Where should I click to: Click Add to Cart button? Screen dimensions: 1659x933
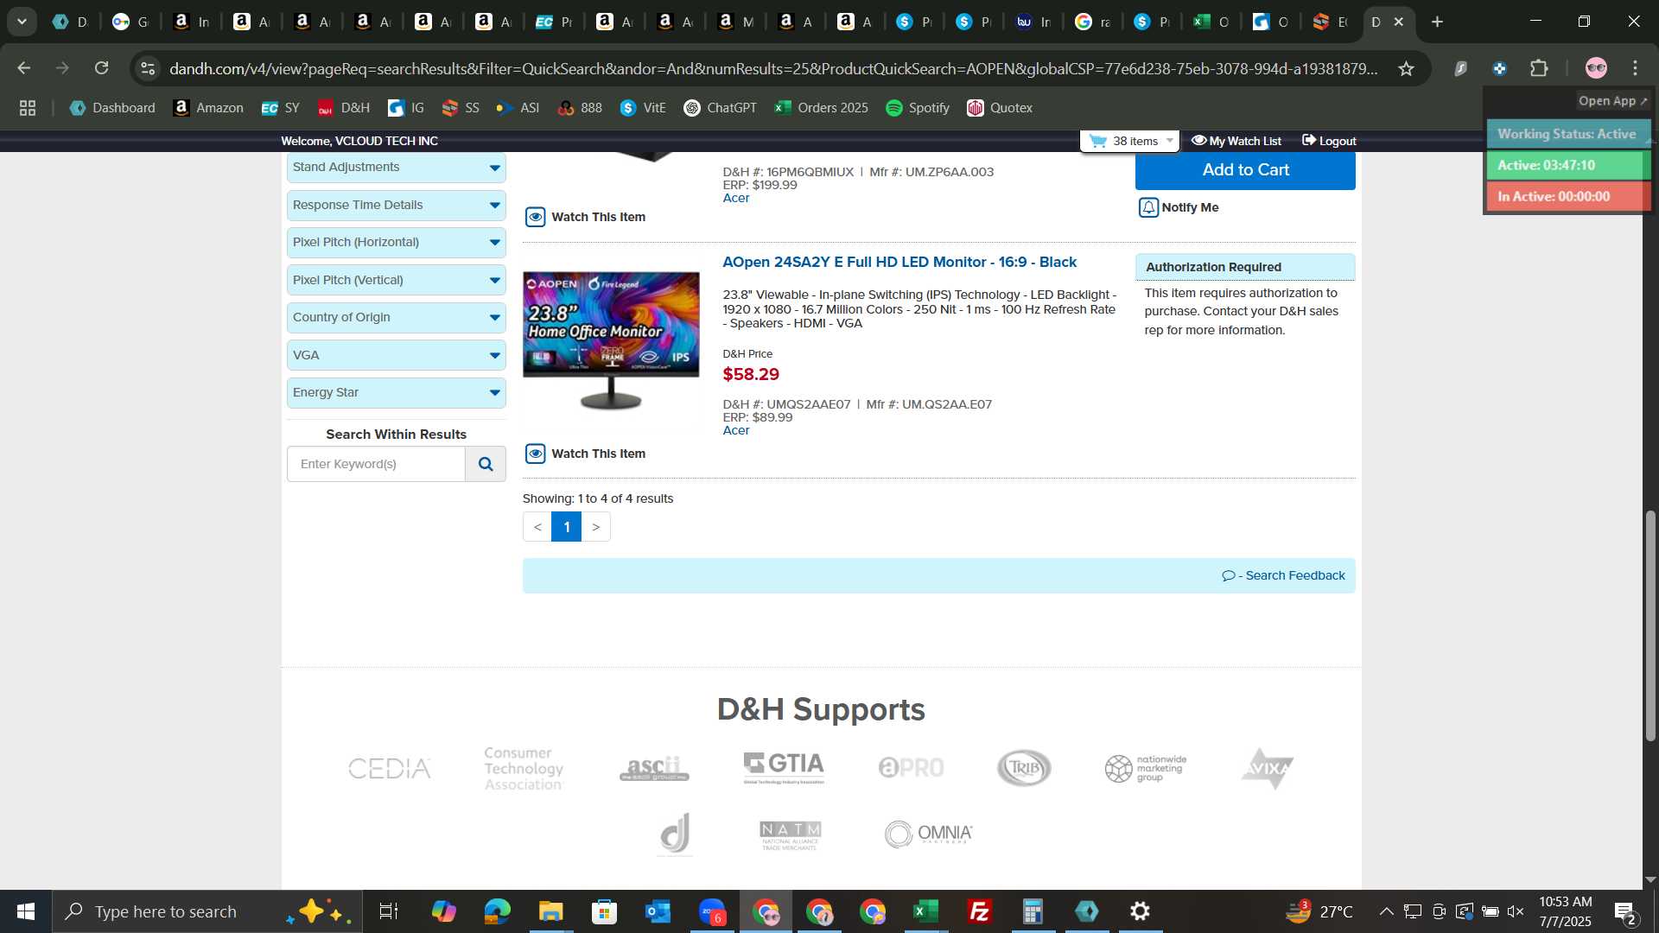tap(1245, 171)
